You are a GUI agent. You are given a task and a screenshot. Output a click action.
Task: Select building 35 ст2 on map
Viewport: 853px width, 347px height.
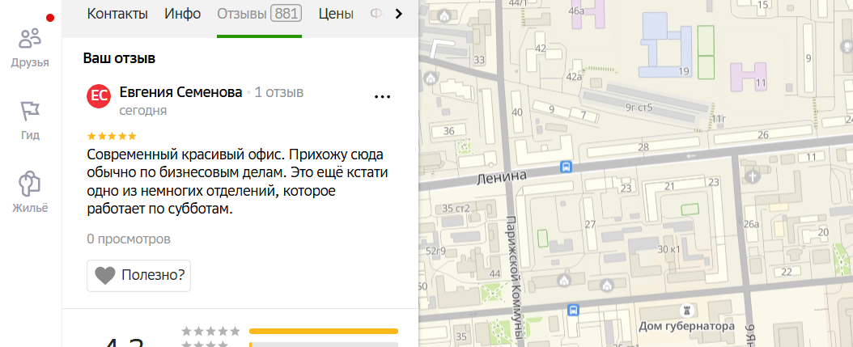click(x=456, y=208)
